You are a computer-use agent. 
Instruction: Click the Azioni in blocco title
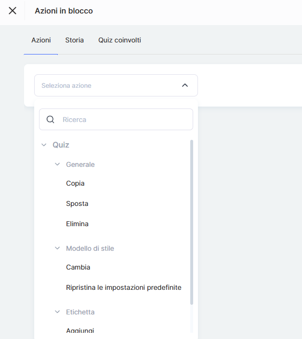pos(64,11)
